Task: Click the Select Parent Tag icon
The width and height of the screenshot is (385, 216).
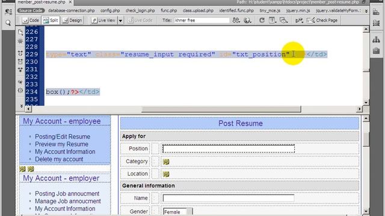Action: pos(20,82)
